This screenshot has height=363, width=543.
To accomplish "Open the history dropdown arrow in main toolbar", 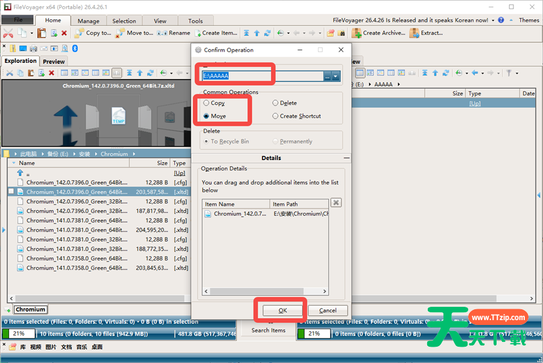I will click(x=288, y=33).
